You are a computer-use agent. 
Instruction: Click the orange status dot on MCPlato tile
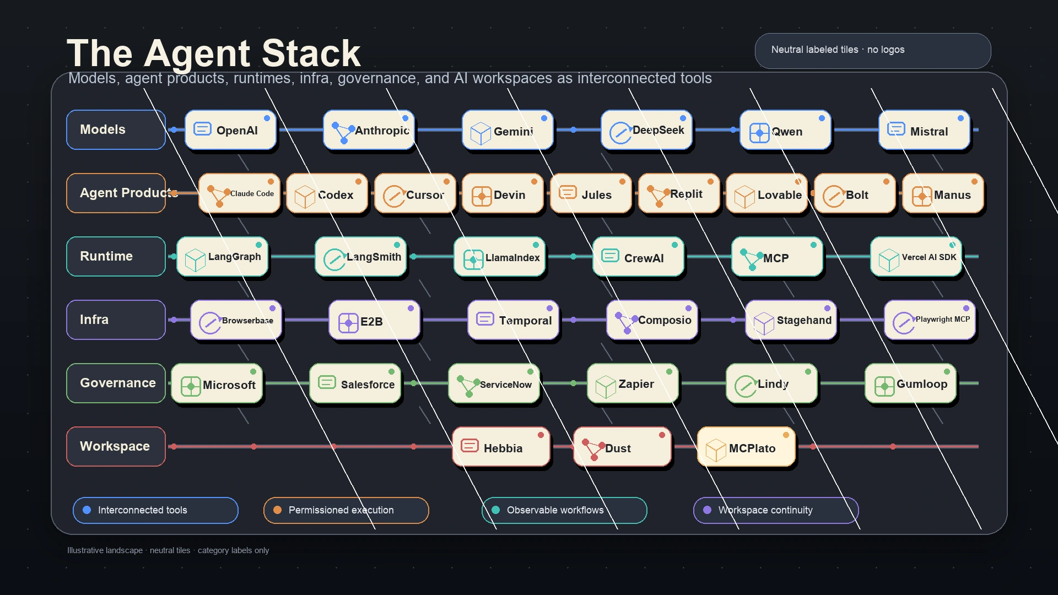pyautogui.click(x=786, y=435)
